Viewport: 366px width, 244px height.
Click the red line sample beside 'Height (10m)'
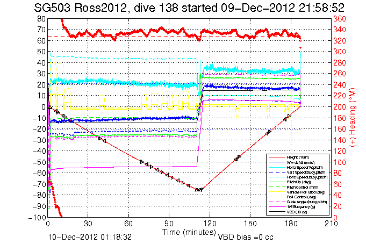click(277, 157)
